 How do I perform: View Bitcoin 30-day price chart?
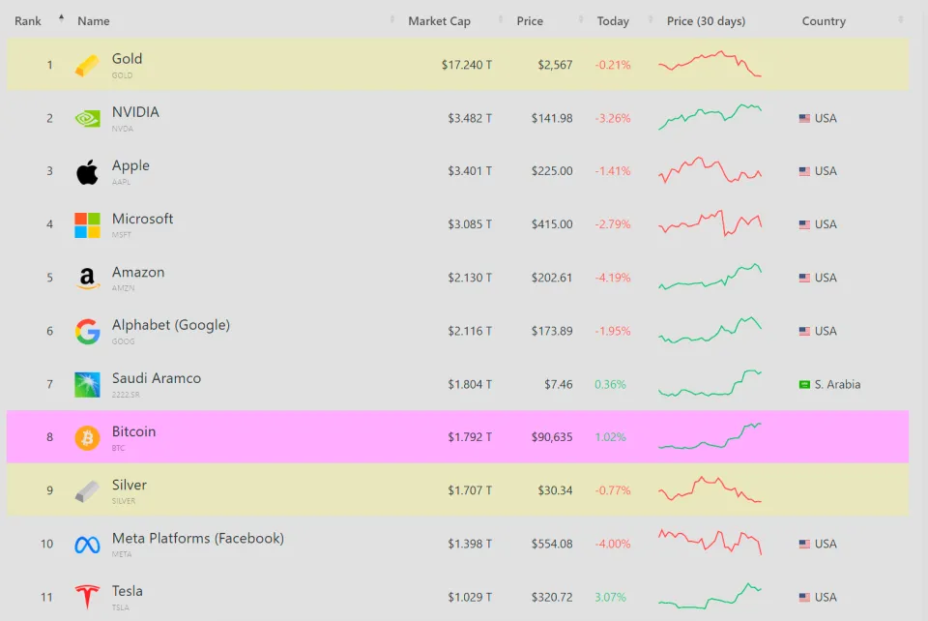point(710,436)
